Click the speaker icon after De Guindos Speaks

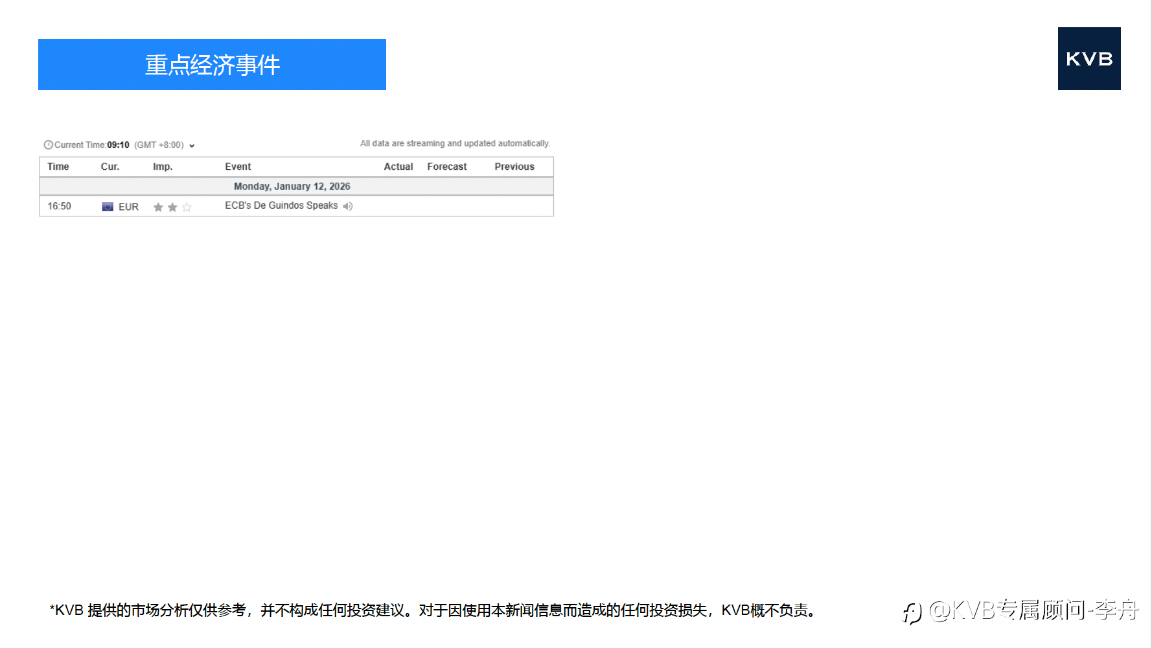[348, 206]
